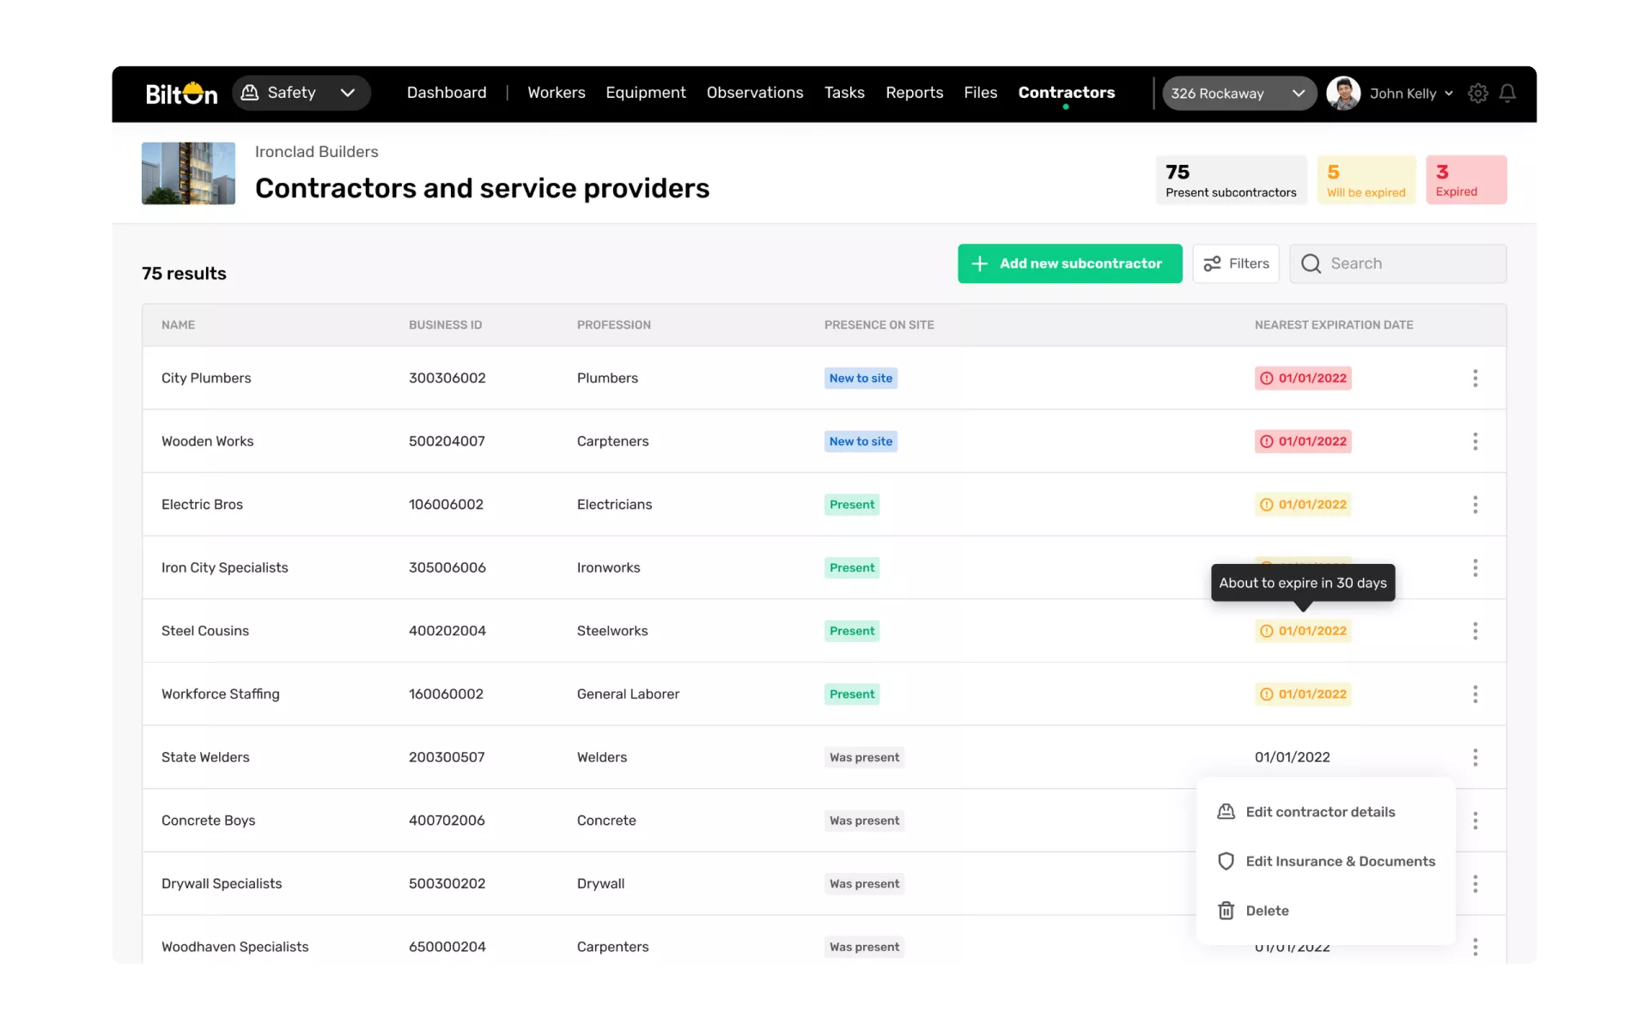This screenshot has height=1030, width=1649.
Task: Switch to the Files tab
Action: point(981,93)
